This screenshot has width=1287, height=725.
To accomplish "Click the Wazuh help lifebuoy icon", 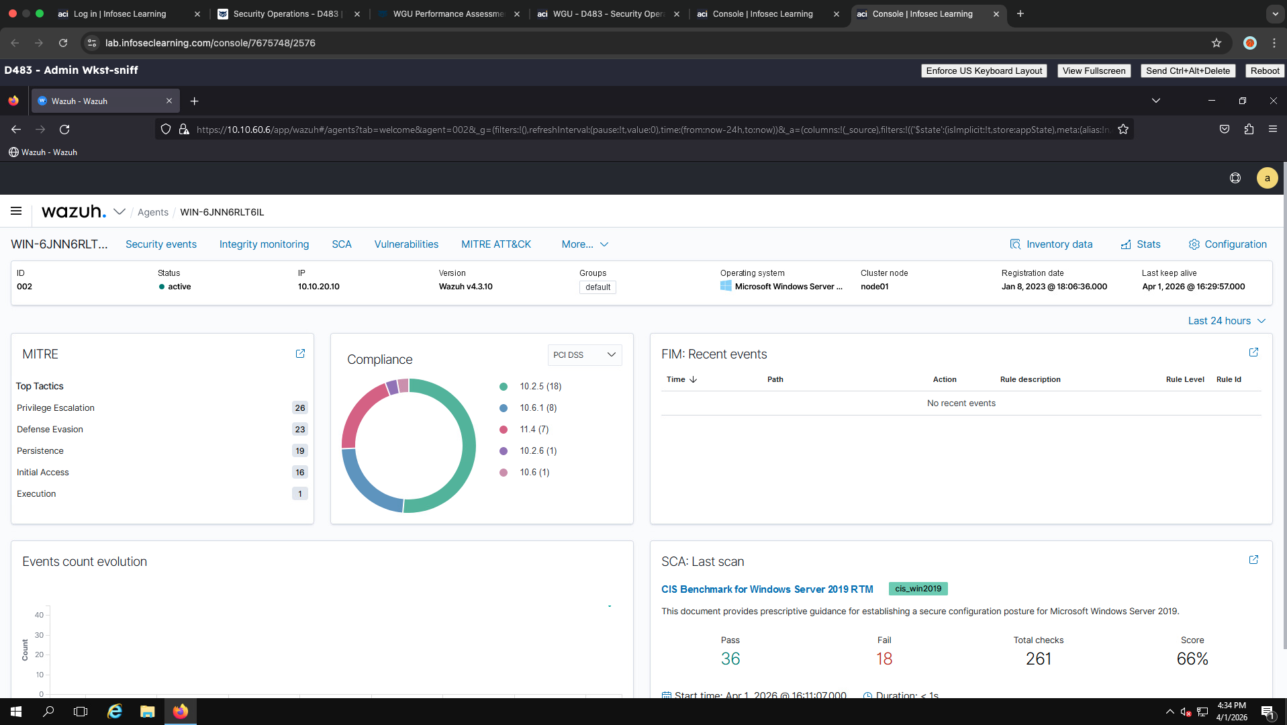I will (x=1235, y=178).
